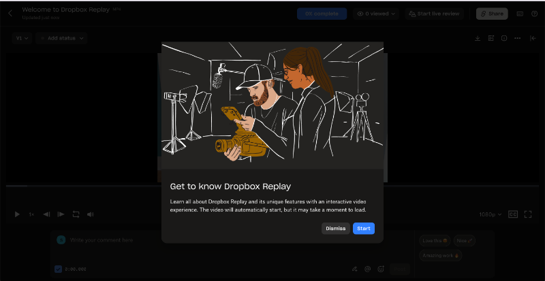The image size is (545, 281).
Task: Click the 0:00.000 timestamp text
Action: point(76,269)
